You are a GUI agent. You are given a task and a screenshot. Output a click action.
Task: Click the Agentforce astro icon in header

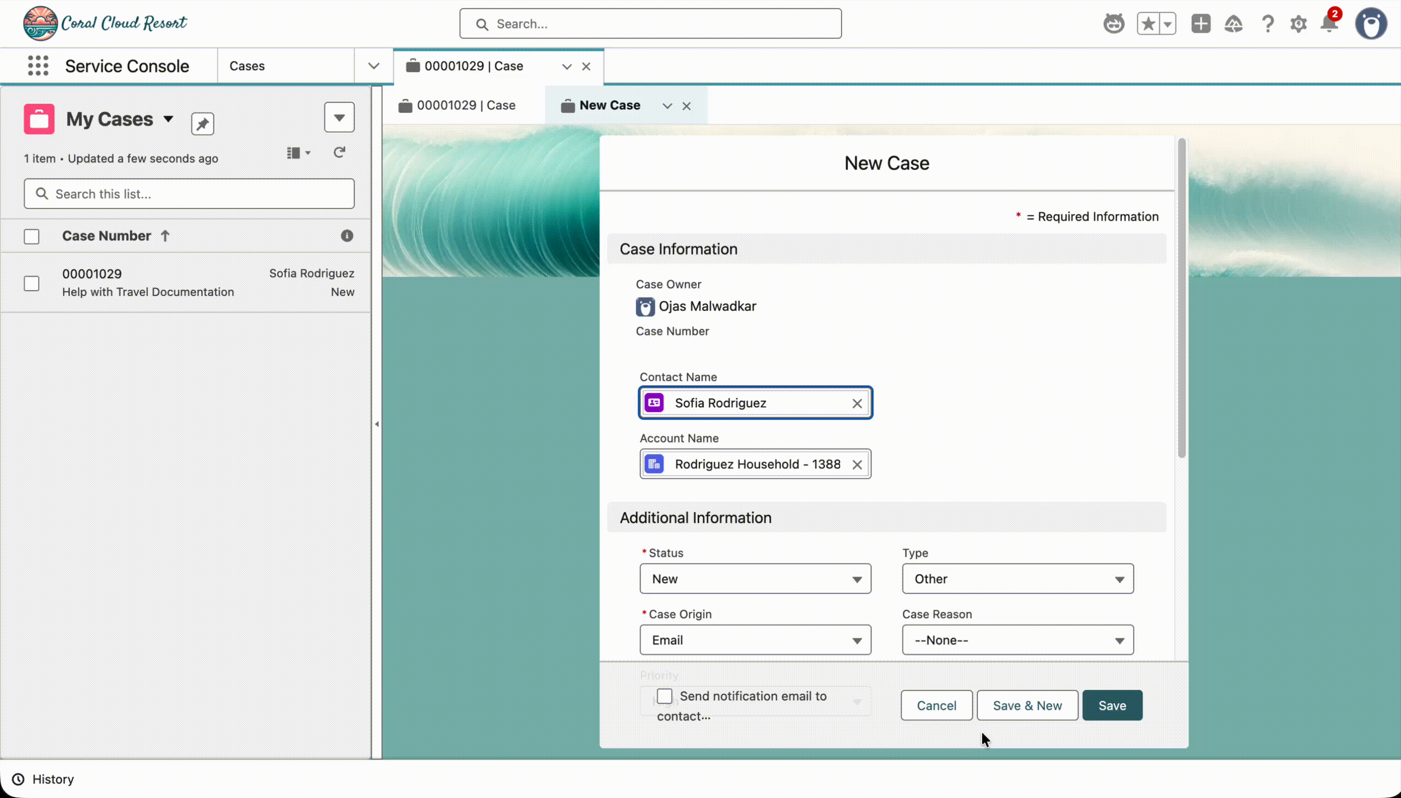pos(1114,23)
